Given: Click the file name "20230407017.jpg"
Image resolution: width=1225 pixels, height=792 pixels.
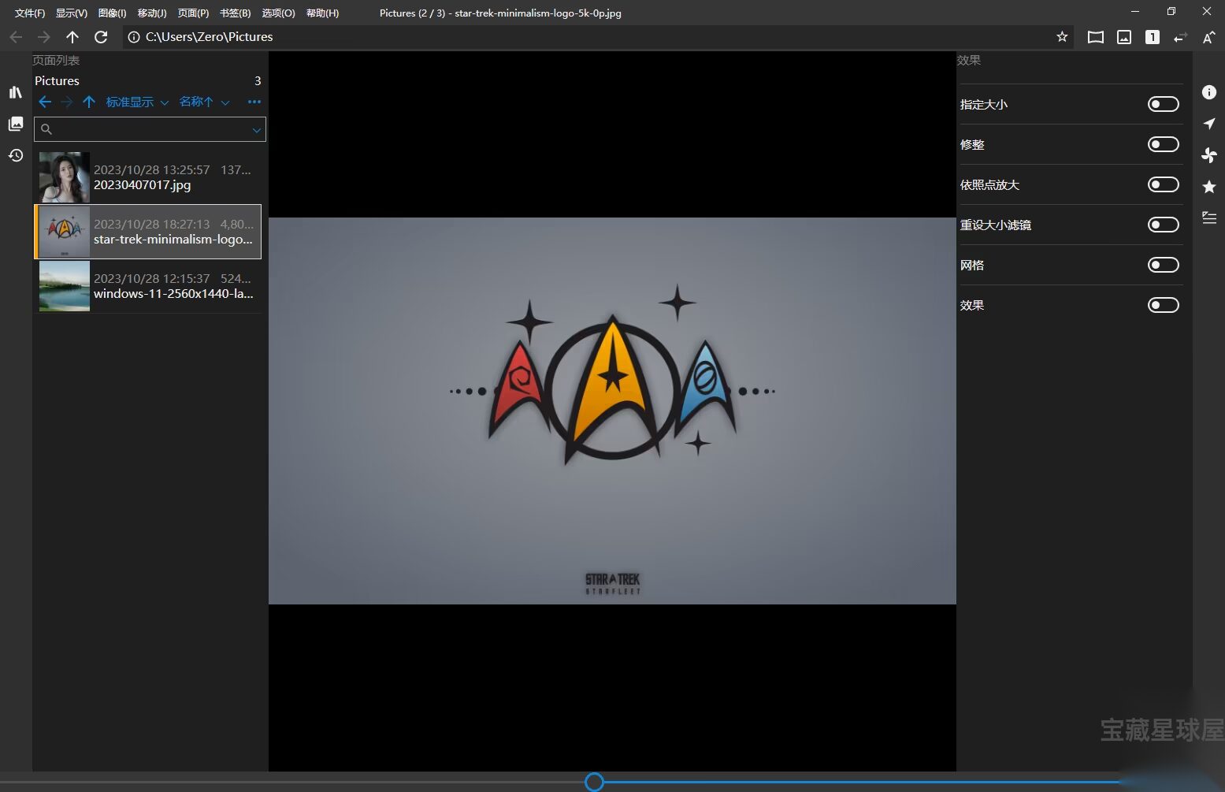Looking at the screenshot, I should click(x=142, y=185).
